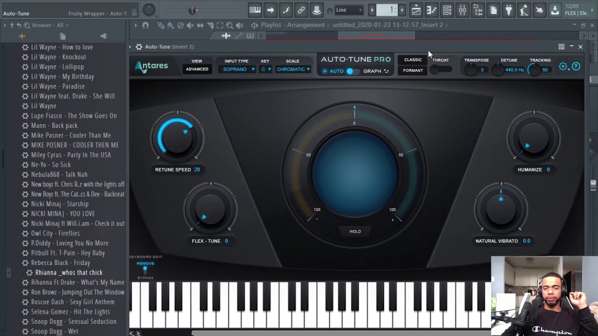Open Auto-Tune settings gear icon
The width and height of the screenshot is (598, 336).
click(563, 67)
